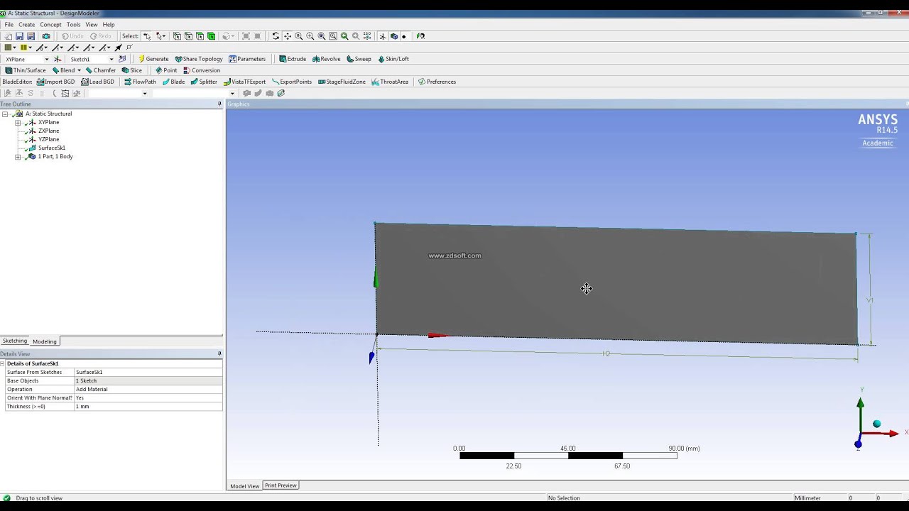Click the Share Topology button

pos(199,59)
